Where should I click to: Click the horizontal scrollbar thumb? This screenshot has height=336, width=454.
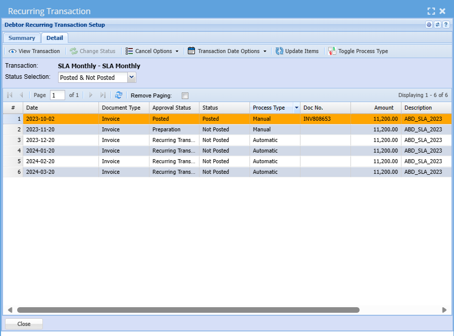tap(188, 310)
